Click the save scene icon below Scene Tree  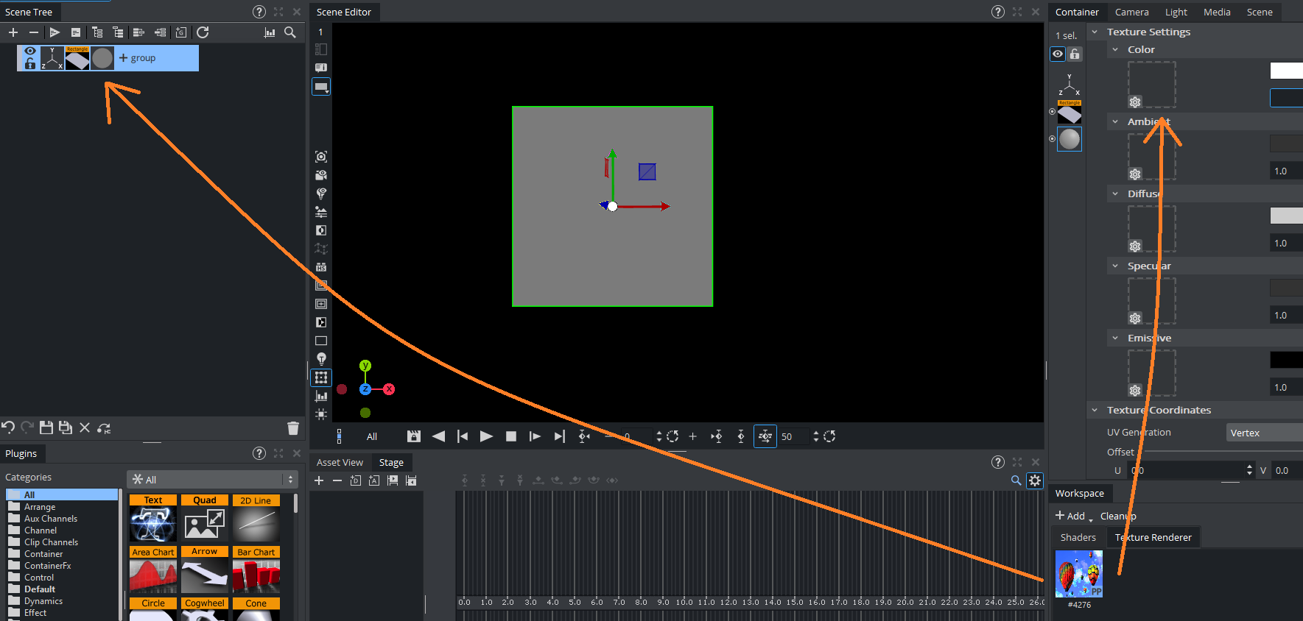tap(46, 427)
